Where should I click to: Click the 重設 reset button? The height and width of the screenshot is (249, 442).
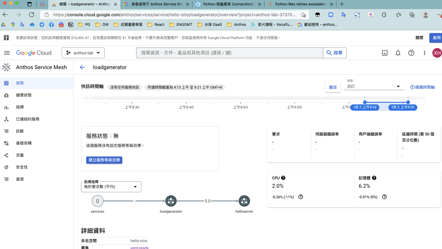[x=333, y=87]
